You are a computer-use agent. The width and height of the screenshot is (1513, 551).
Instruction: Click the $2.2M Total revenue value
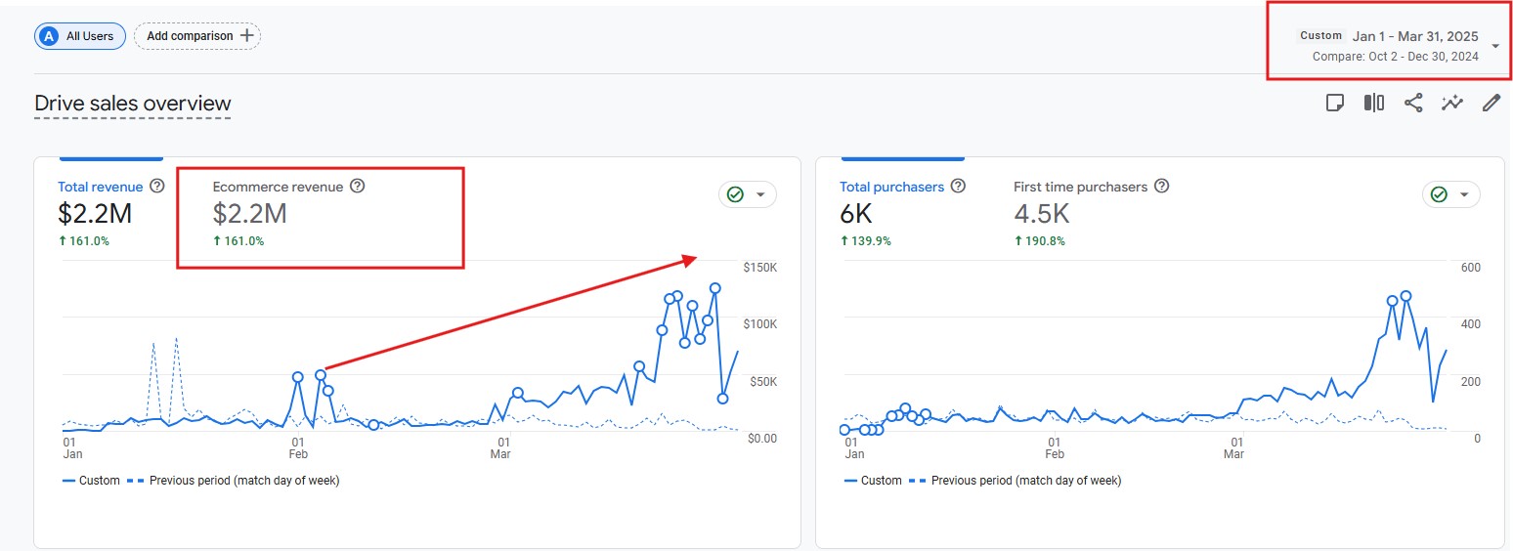pyautogui.click(x=95, y=213)
